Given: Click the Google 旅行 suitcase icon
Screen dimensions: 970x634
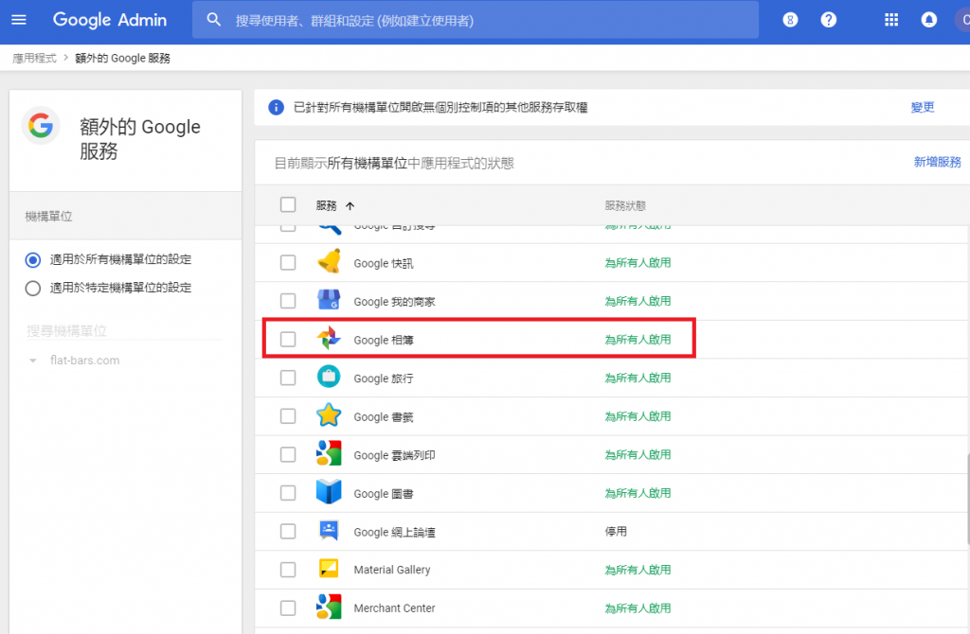Looking at the screenshot, I should click(x=329, y=377).
